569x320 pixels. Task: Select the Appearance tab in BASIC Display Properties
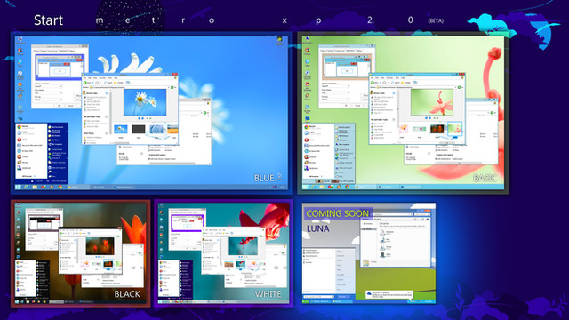tap(350, 51)
